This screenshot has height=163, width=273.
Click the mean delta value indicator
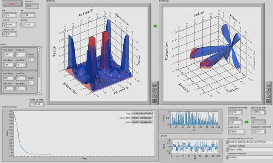[x=142, y=118]
